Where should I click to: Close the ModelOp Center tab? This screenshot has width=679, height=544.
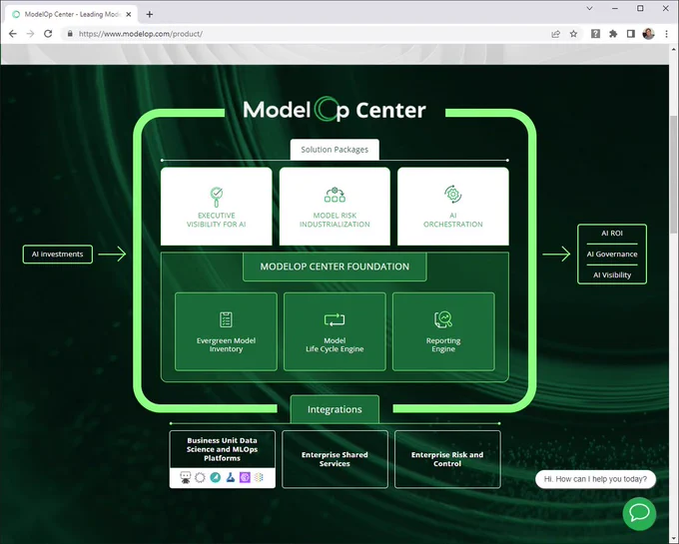[129, 14]
